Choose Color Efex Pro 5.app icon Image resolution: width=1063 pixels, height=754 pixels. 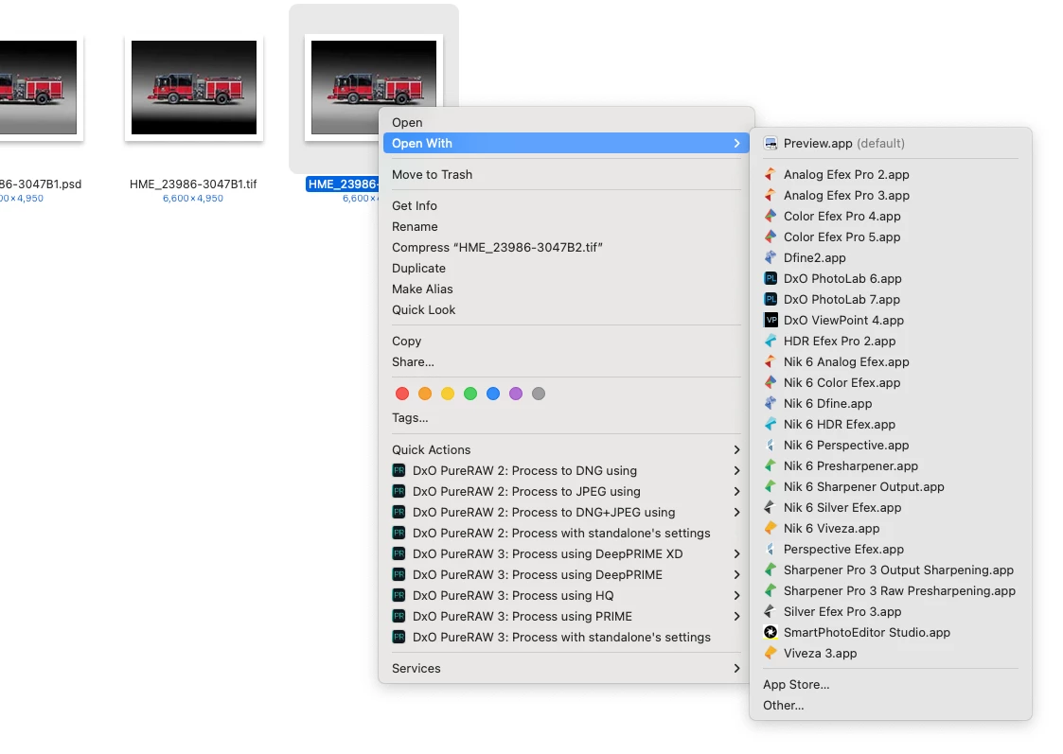pos(771,237)
